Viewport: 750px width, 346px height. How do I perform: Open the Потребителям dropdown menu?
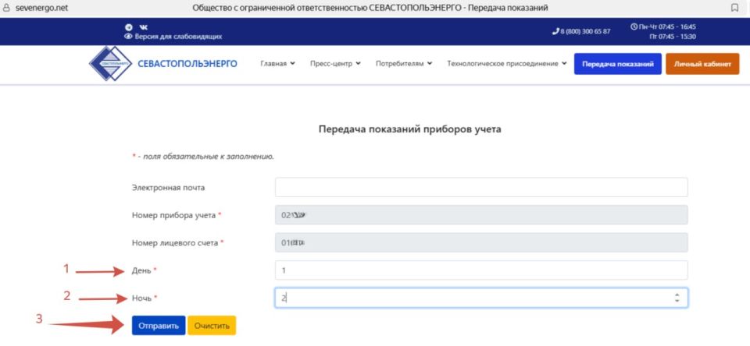(403, 64)
